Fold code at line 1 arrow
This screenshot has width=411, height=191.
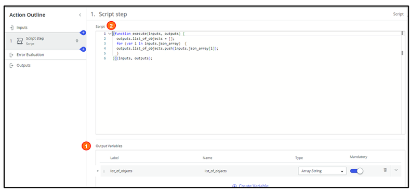pos(110,34)
